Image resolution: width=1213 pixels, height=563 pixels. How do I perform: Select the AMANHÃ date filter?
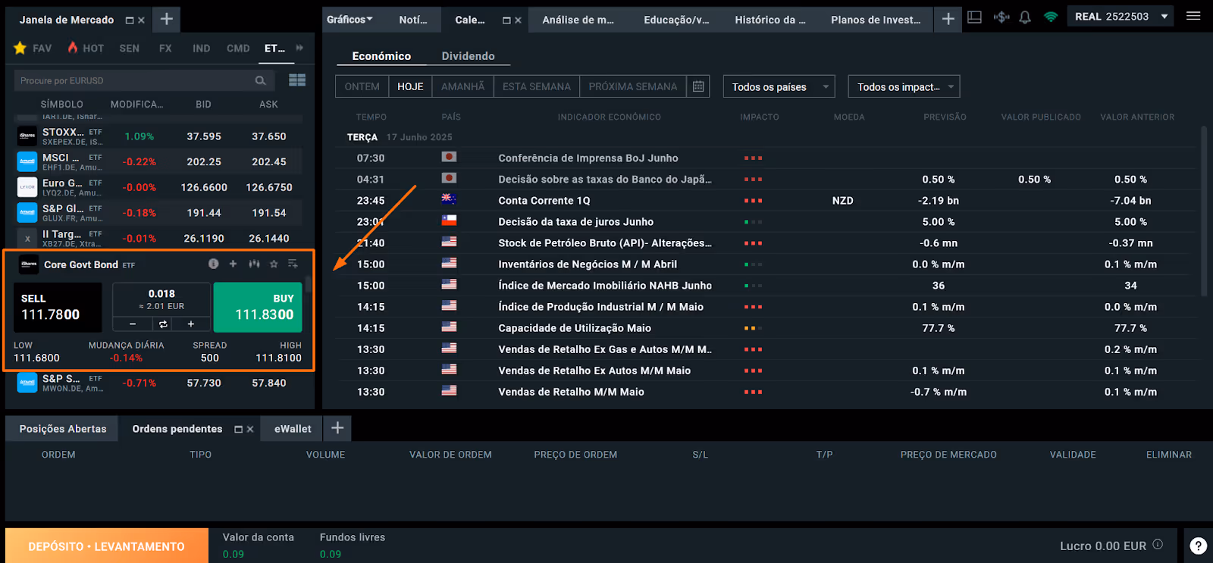[x=462, y=86]
